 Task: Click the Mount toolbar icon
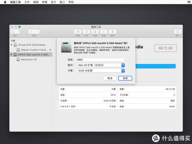113,31
